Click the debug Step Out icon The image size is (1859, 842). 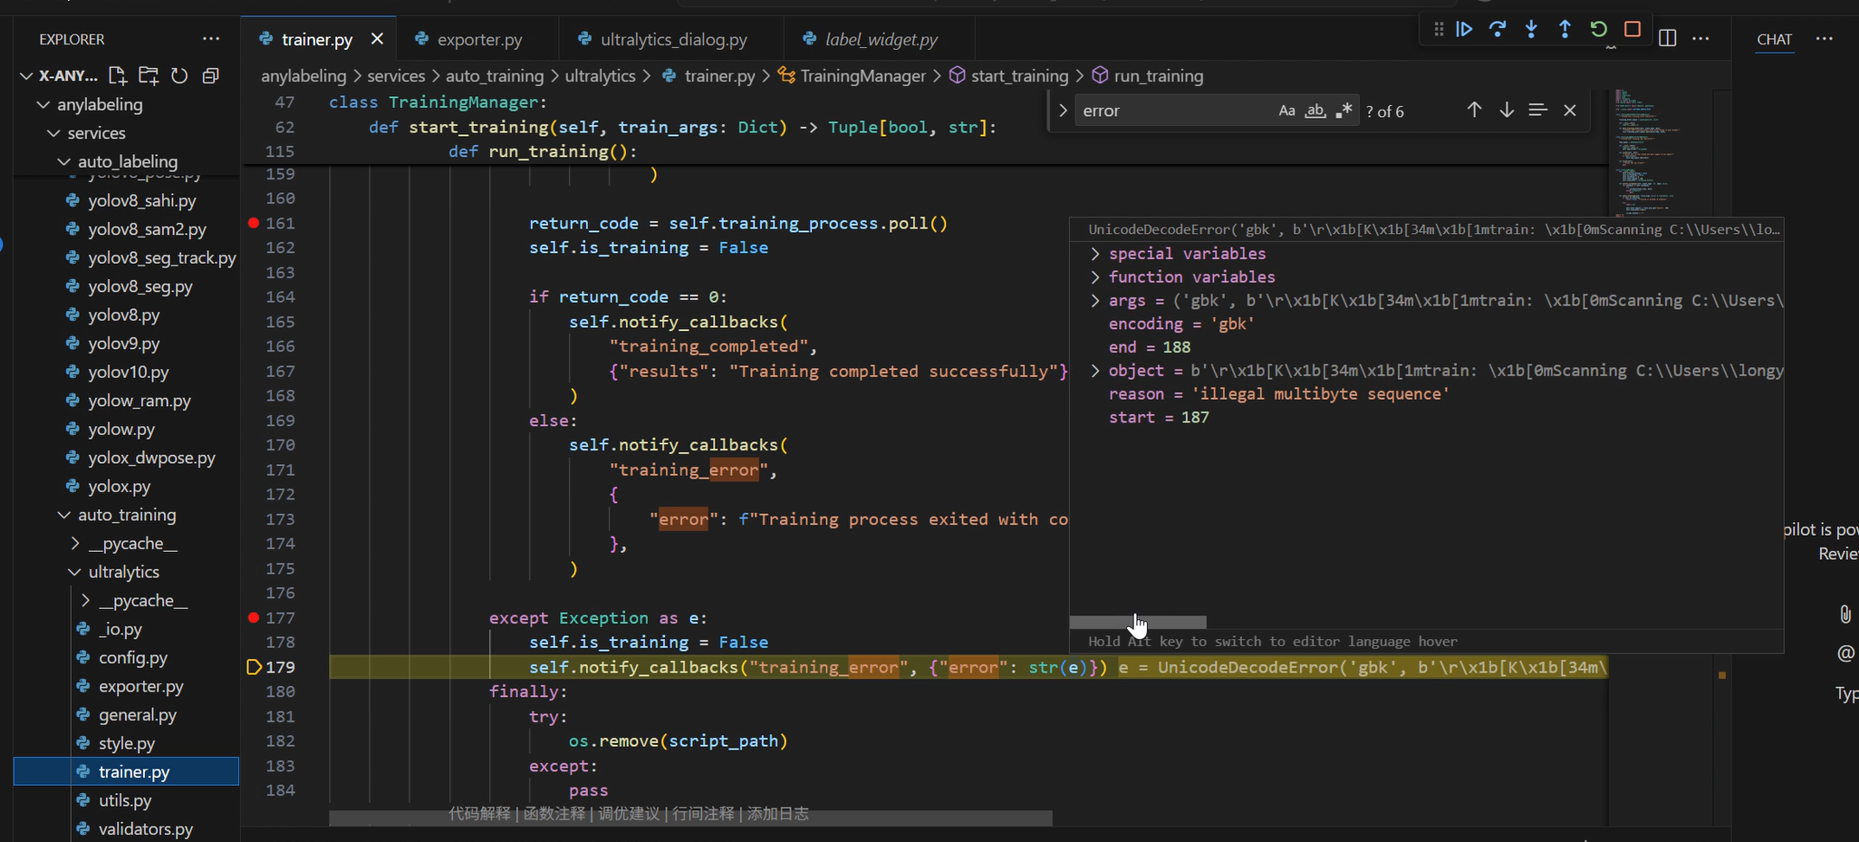(x=1565, y=29)
